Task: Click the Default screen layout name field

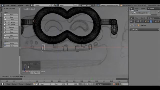Action: (42, 5)
